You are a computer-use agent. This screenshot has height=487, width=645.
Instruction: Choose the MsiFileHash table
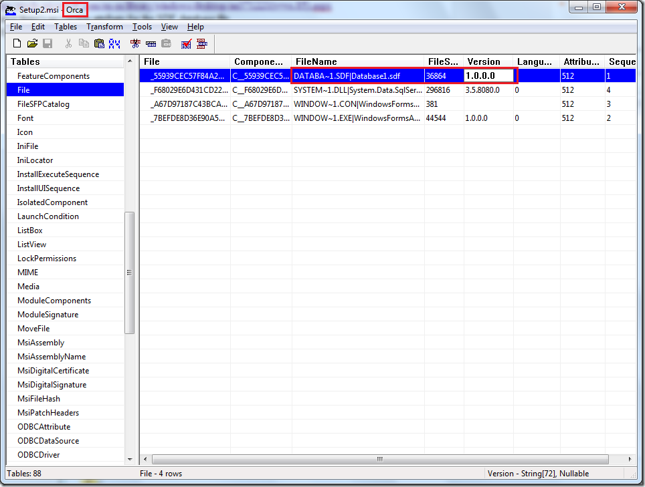click(x=39, y=399)
